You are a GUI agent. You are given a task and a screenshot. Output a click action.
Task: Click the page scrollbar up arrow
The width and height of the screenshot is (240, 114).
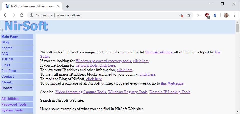tap(237, 22)
